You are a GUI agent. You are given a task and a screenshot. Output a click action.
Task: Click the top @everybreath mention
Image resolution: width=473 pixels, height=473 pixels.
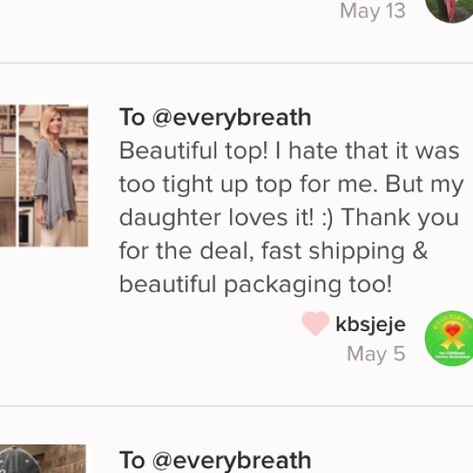(x=232, y=117)
